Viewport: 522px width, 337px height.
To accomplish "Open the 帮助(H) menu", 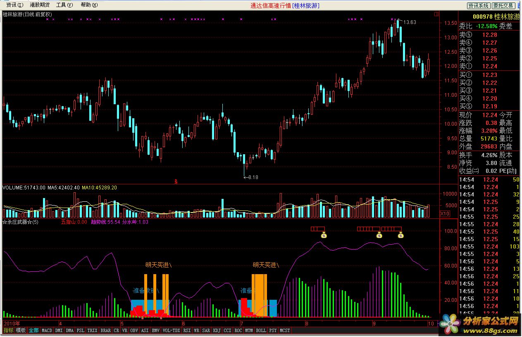I will click(89, 5).
